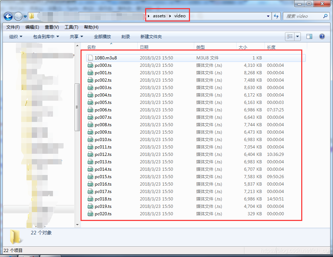Sort by the 大小 column header

[243, 47]
